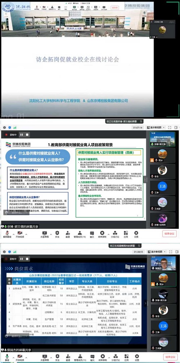180x363 pixels.
Task: Open 安全 security icon in the 01:38:55 meeting
Action: pyautogui.click(x=57, y=358)
